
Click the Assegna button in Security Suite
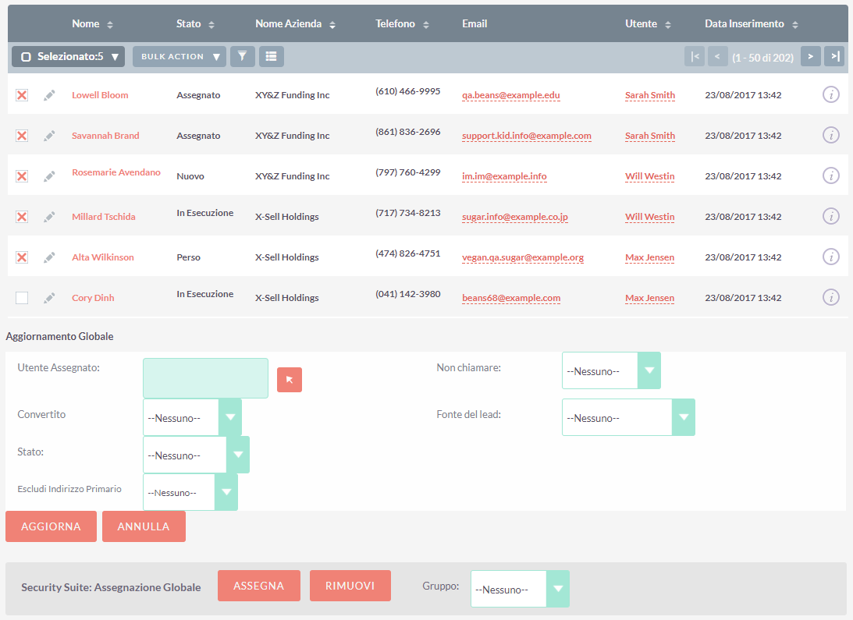[x=258, y=586]
